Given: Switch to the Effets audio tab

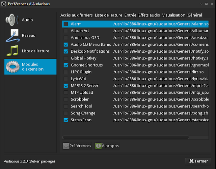Looking at the screenshot, I should tap(149, 15).
